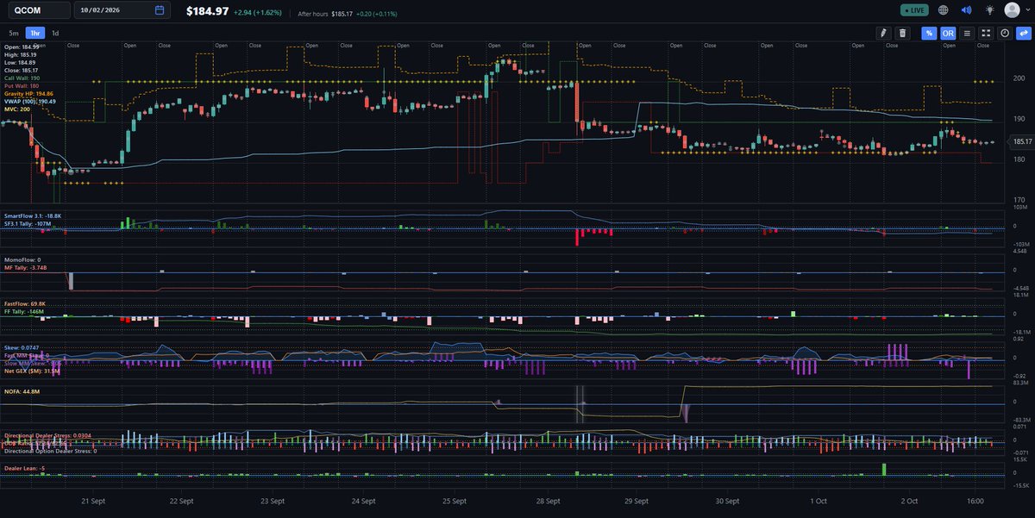1035x518 pixels.
Task: Toggle the LIVE data indicator
Action: click(x=915, y=10)
